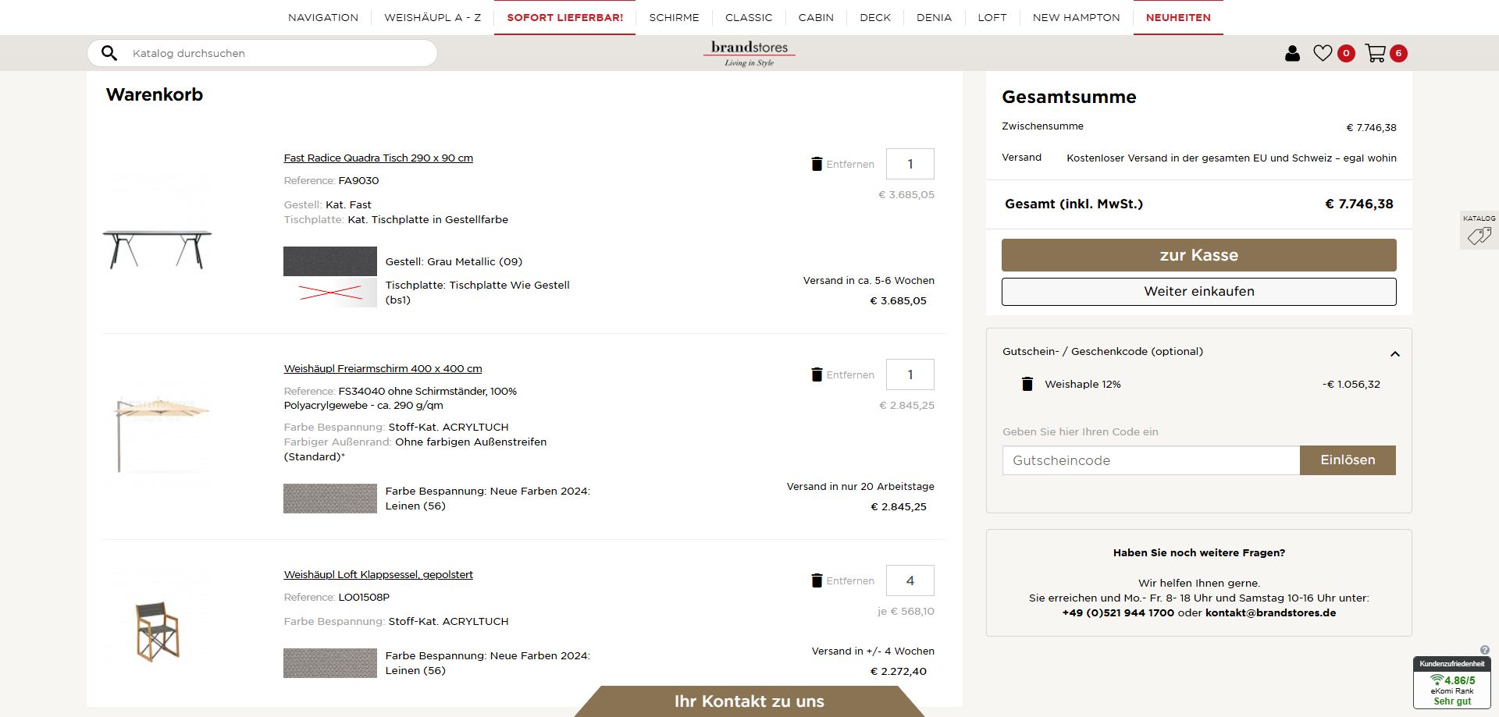
Task: Click the Katalog tag icon
Action: 1479,236
